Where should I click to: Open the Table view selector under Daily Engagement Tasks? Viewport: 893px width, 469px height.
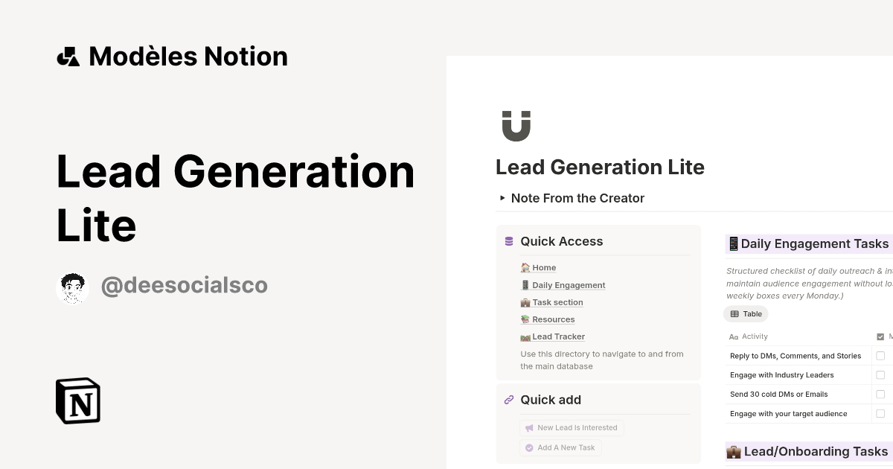(x=746, y=313)
